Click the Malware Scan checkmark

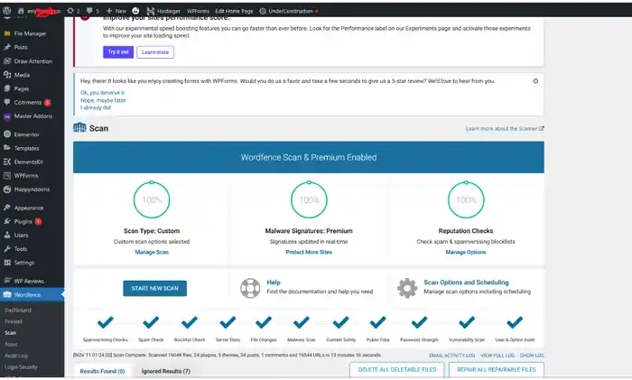pyautogui.click(x=301, y=322)
